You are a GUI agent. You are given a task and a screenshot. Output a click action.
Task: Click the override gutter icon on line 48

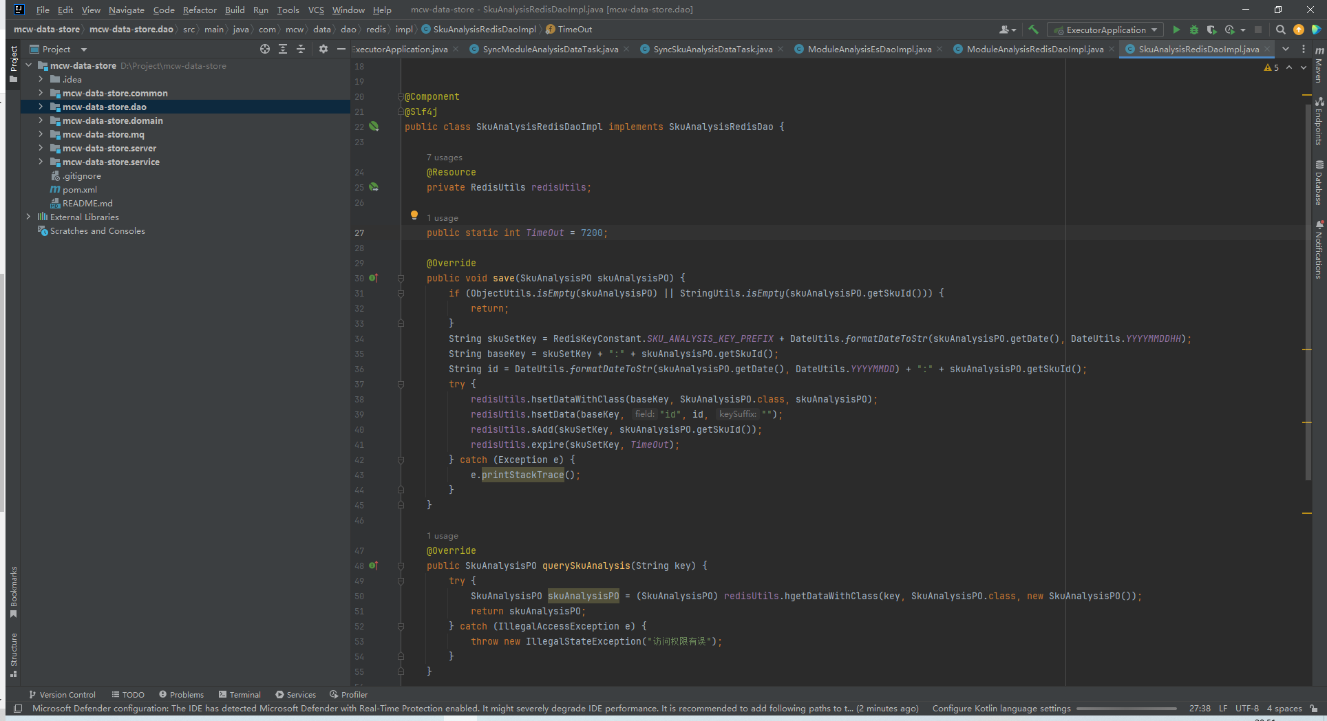373,566
